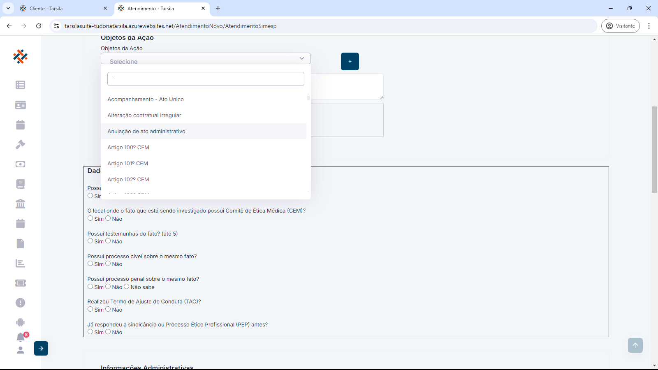Viewport: 658px width, 370px height.
Task: Click the Android robot sidebar icon
Action: (x=20, y=322)
